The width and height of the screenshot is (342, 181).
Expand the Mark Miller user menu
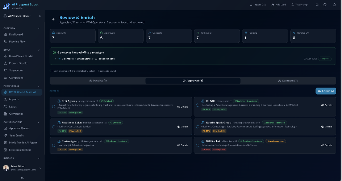[x=40, y=168]
